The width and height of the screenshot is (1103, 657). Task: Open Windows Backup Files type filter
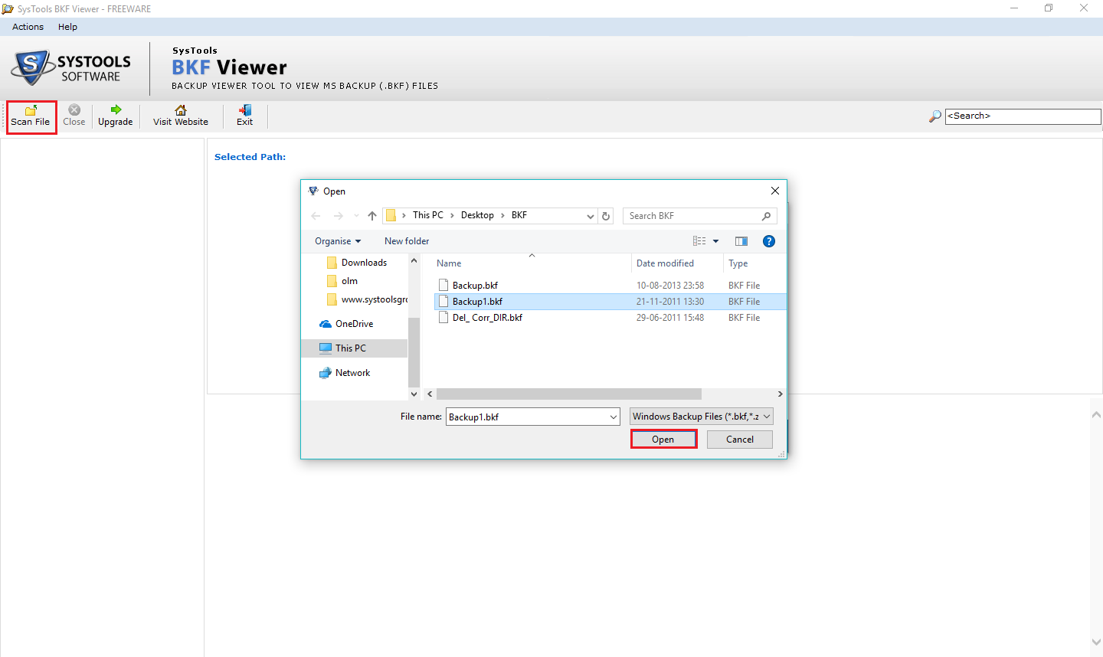coord(702,417)
